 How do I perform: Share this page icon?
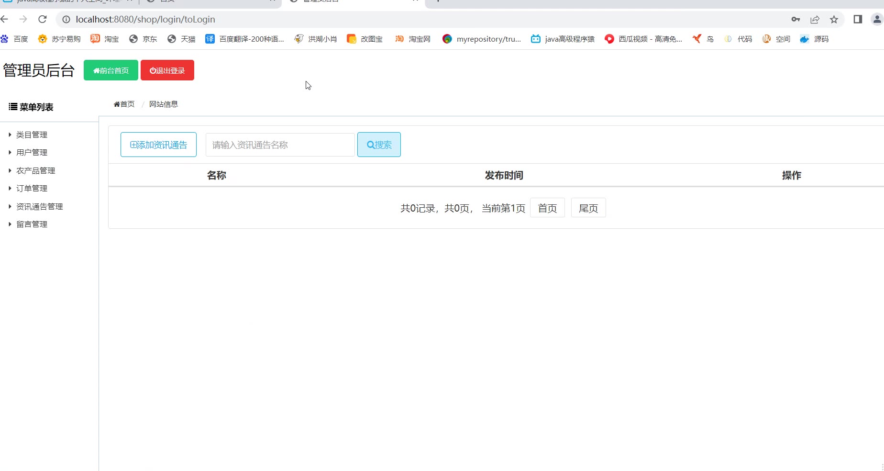click(x=815, y=20)
